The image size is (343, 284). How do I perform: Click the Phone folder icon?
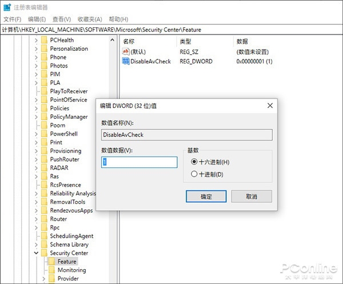pyautogui.click(x=45, y=57)
